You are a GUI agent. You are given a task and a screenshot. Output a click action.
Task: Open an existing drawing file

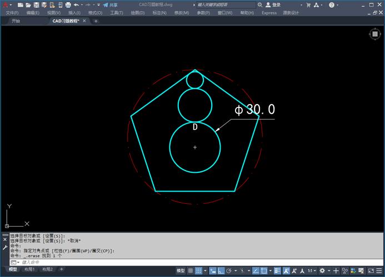click(x=28, y=4)
